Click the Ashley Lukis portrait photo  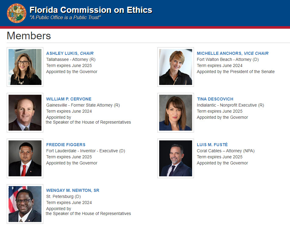(x=25, y=67)
